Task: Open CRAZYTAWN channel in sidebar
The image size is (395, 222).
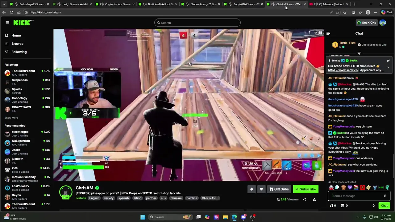Action: coord(27,109)
